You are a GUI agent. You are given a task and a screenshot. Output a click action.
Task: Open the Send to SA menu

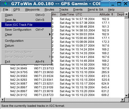[x=95, y=9]
